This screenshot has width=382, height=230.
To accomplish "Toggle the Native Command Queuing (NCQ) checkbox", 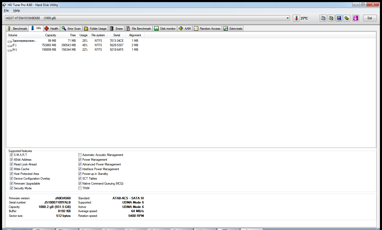I will (x=80, y=184).
